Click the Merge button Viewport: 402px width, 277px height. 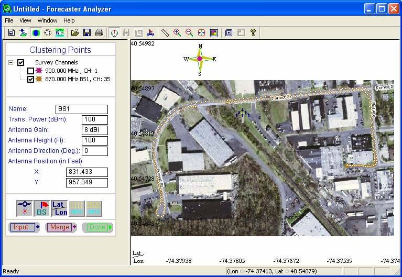pyautogui.click(x=61, y=227)
